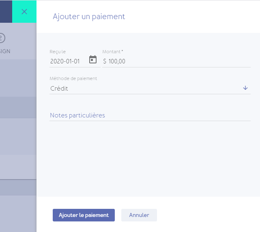This screenshot has height=232, width=260.
Task: Select the Crédit payment method value
Action: pyautogui.click(x=59, y=88)
